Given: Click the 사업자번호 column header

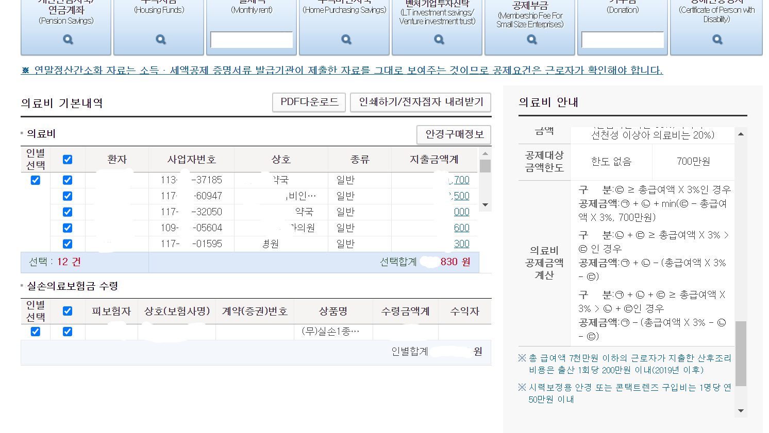Looking at the screenshot, I should pos(191,160).
